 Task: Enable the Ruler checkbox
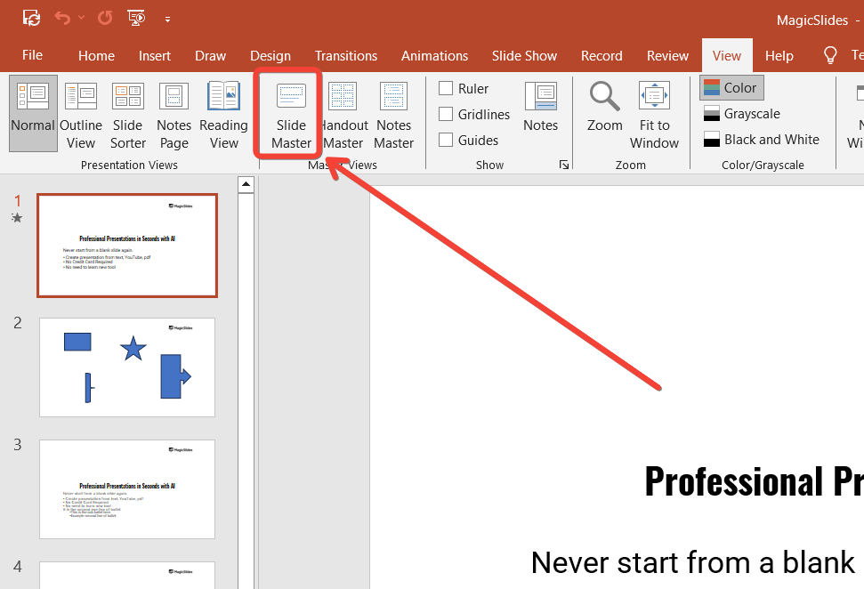click(x=447, y=88)
